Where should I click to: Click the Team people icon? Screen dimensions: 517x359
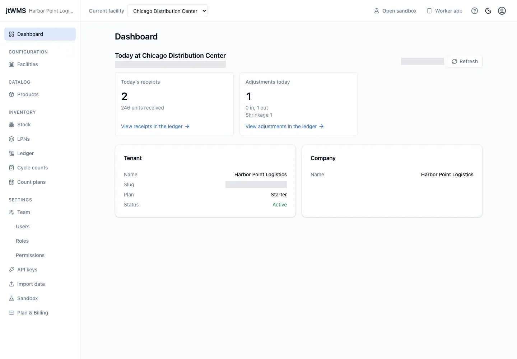11,212
